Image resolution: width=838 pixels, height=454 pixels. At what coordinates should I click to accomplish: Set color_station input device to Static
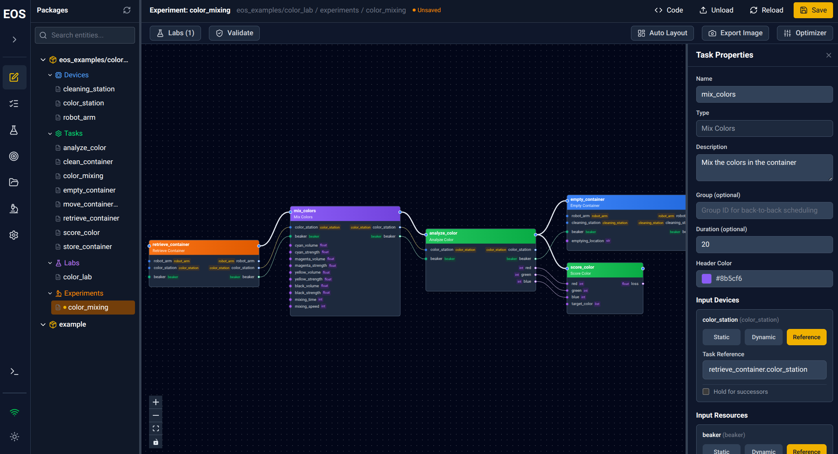pyautogui.click(x=721, y=337)
